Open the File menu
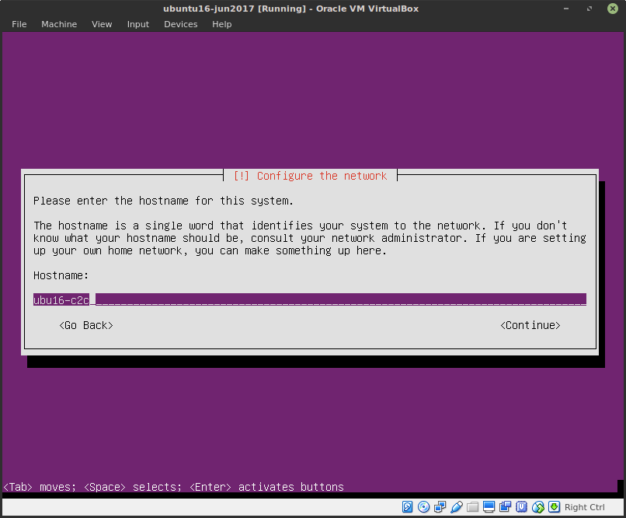The width and height of the screenshot is (626, 518). coord(19,24)
